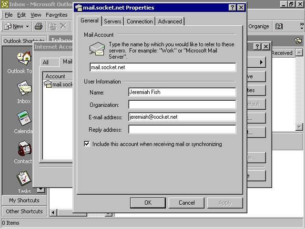The height and width of the screenshot is (229, 305).
Task: Click the Outlook Shortcuts group header
Action: tap(24, 41)
